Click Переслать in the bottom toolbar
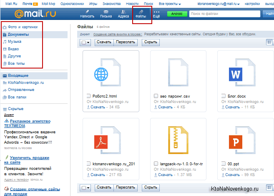 (x=126, y=187)
